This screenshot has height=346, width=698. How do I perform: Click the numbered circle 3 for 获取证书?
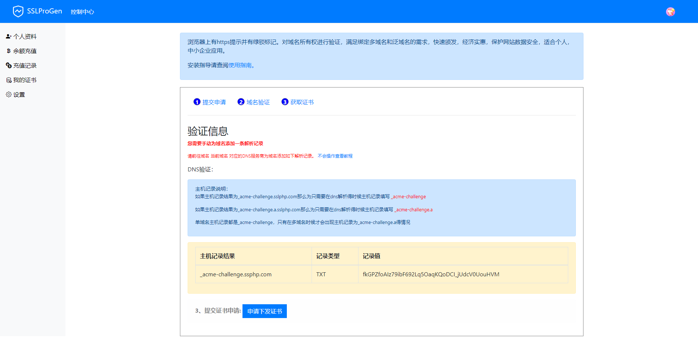(285, 102)
